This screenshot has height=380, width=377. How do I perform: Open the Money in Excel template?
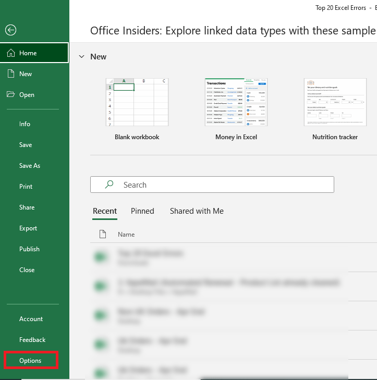[236, 103]
